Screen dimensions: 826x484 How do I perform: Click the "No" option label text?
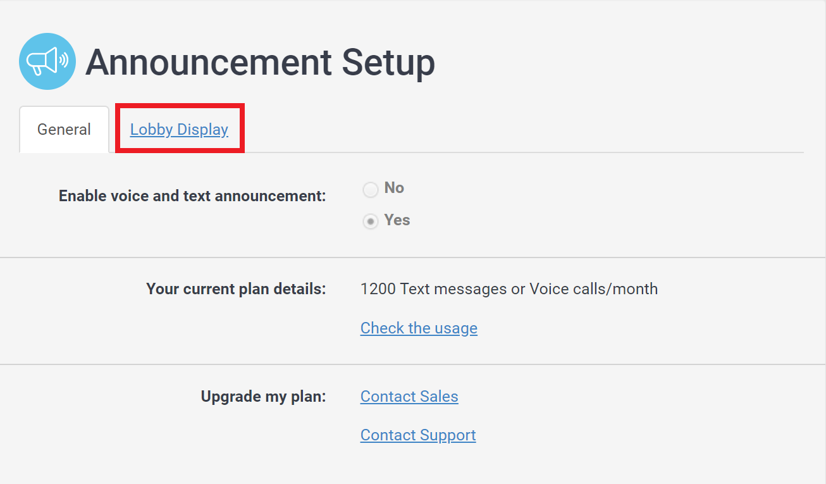pos(394,188)
